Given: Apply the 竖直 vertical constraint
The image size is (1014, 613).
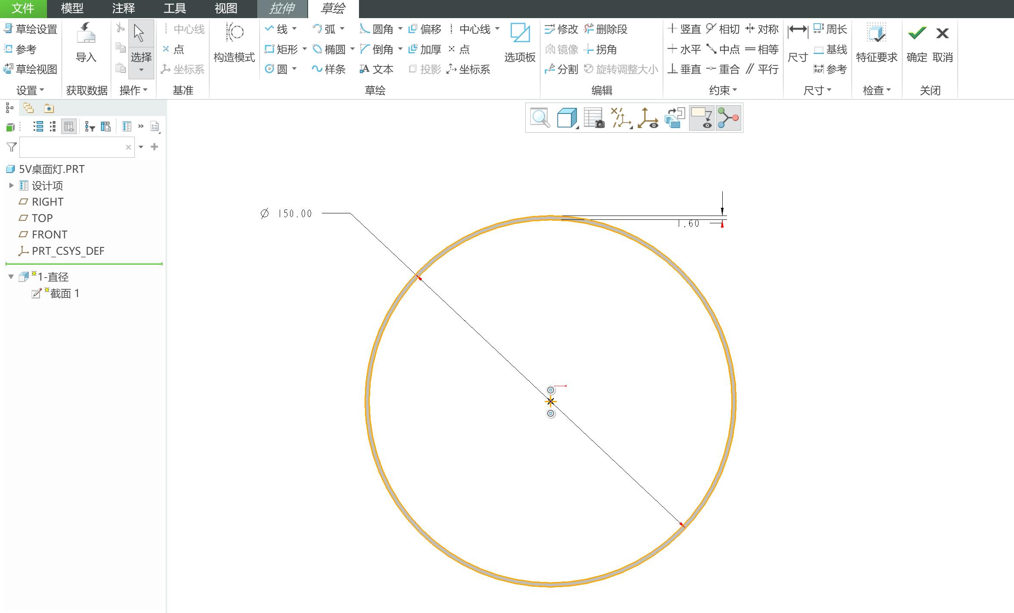Looking at the screenshot, I should tap(684, 29).
